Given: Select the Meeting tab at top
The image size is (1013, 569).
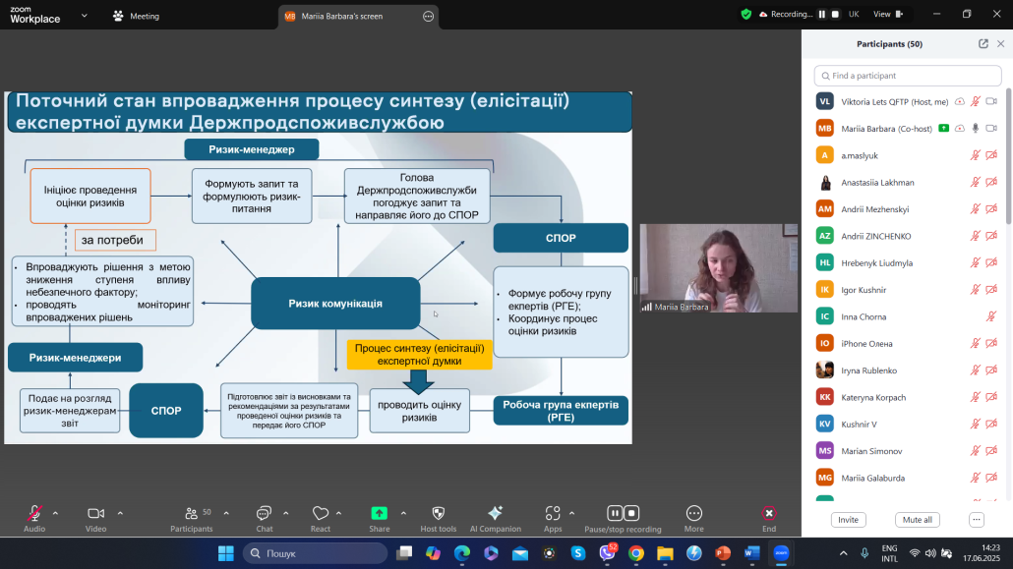Looking at the screenshot, I should [x=137, y=16].
